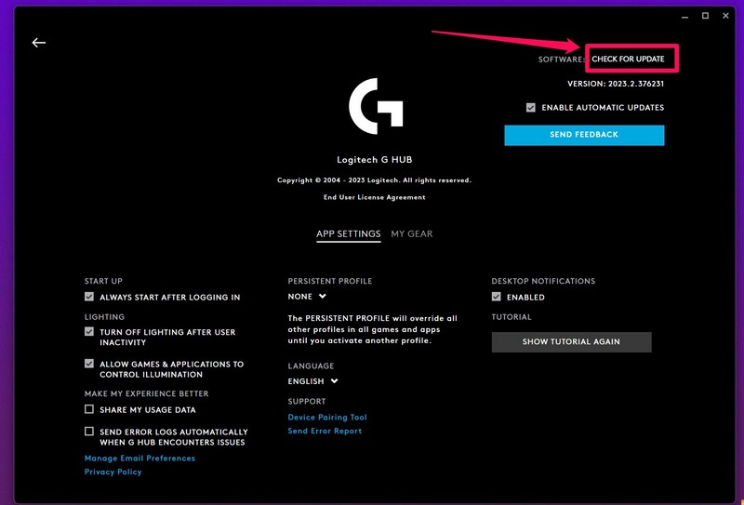Select the App Settings tab
This screenshot has width=744, height=505.
(348, 234)
